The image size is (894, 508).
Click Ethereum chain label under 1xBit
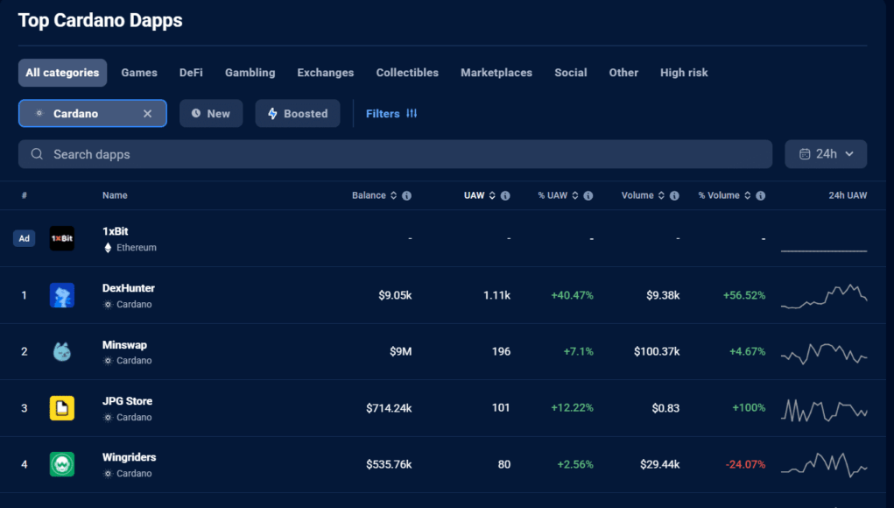137,248
